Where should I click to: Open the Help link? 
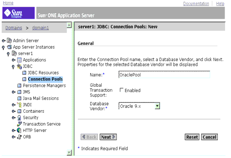point(220,3)
